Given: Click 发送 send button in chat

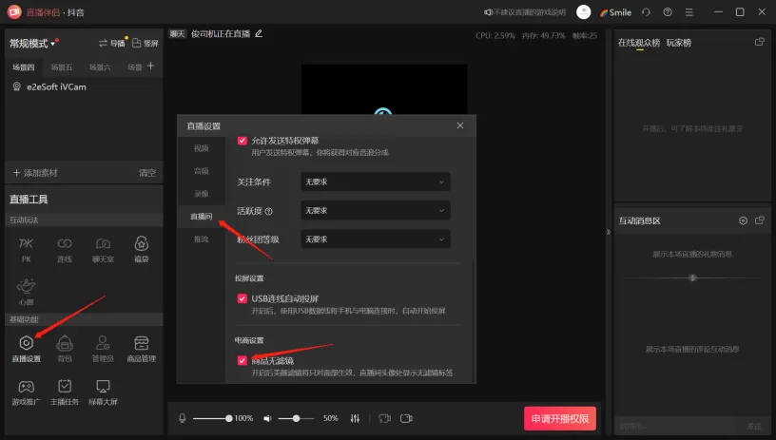Looking at the screenshot, I should tap(754, 426).
